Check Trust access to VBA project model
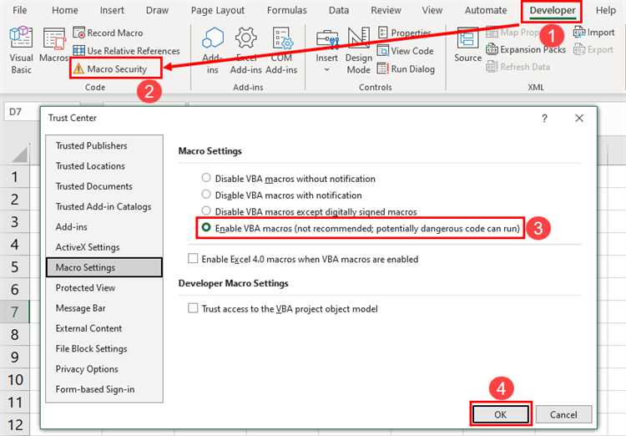The height and width of the screenshot is (436, 626). [x=193, y=308]
